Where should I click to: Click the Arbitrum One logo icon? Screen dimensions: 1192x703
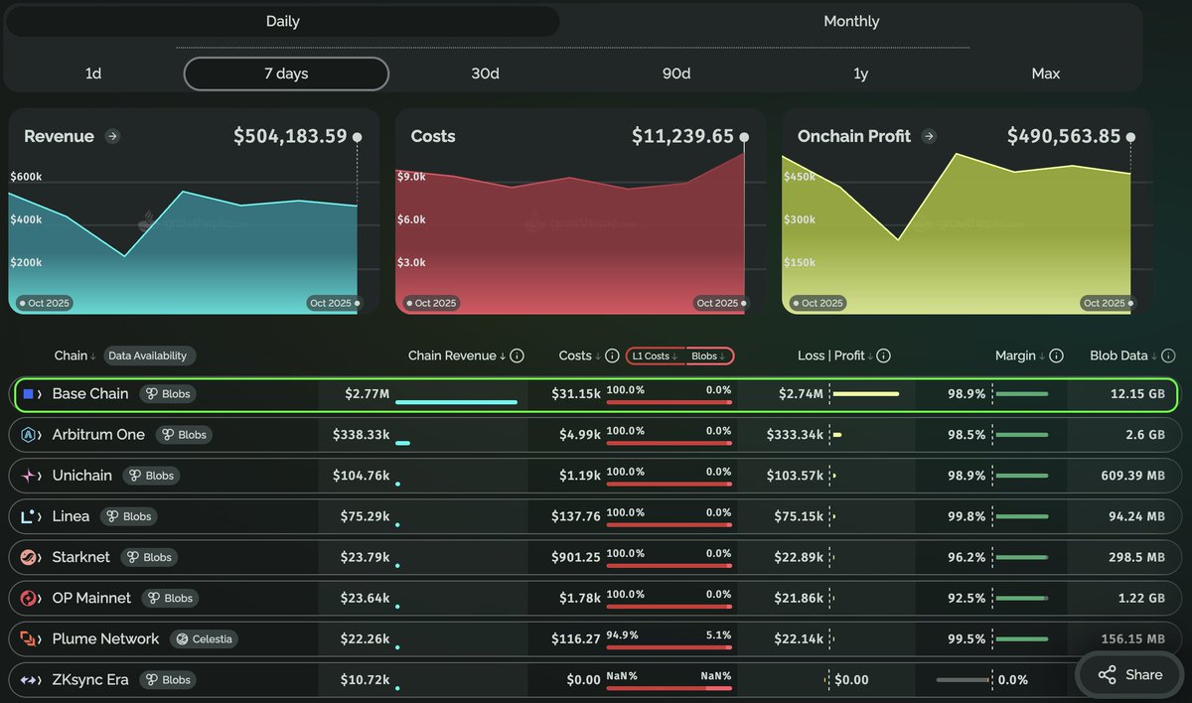pos(29,435)
